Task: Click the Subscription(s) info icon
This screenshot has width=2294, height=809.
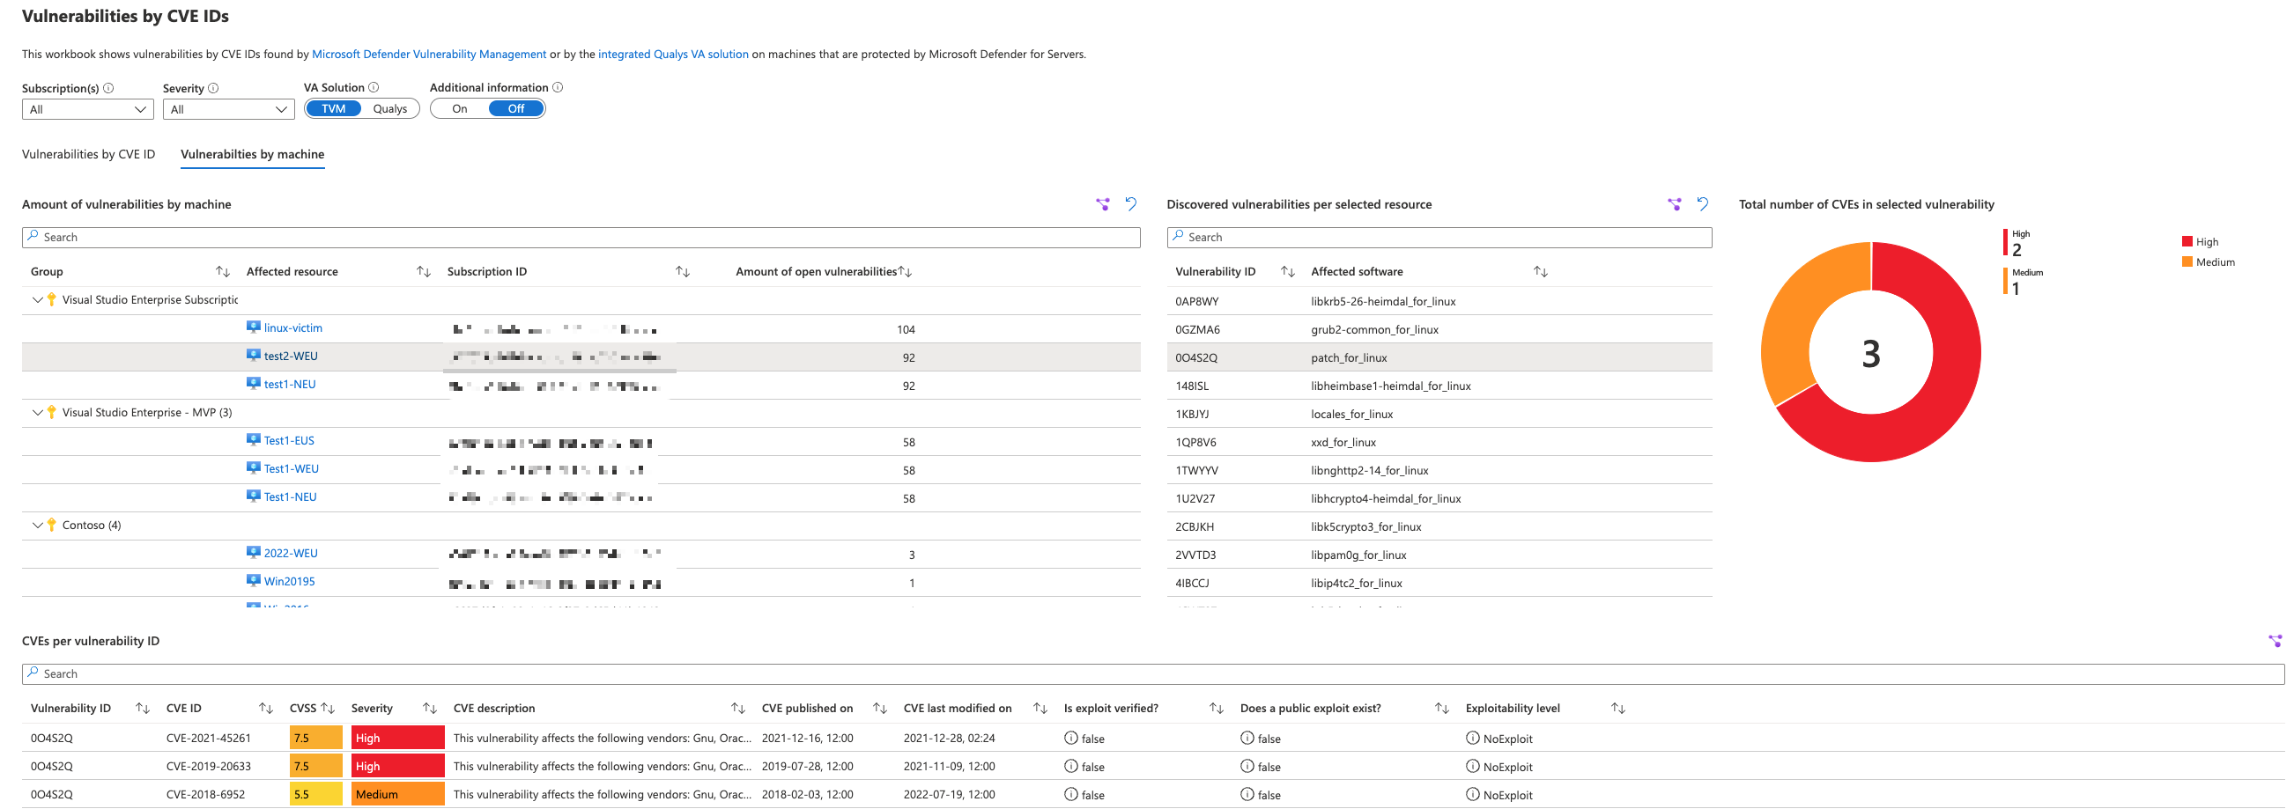Action: [x=108, y=88]
